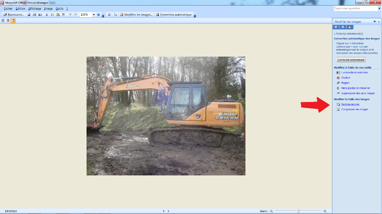Screen dimensions: 382x214
Task: Click the zoom slider handle
Action: [298, 211]
